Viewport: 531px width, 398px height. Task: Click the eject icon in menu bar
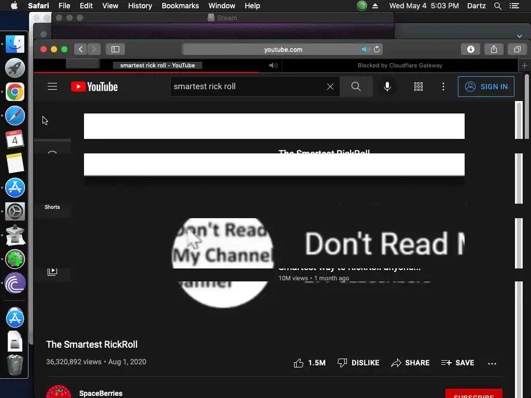pyautogui.click(x=375, y=6)
